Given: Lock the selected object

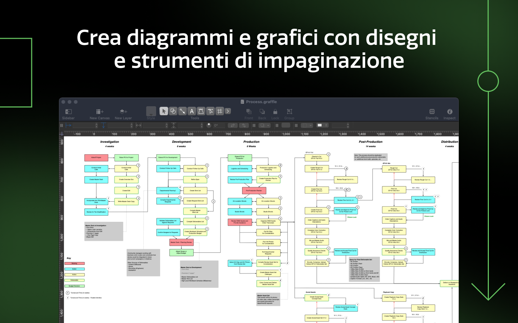Looking at the screenshot, I should (x=275, y=114).
